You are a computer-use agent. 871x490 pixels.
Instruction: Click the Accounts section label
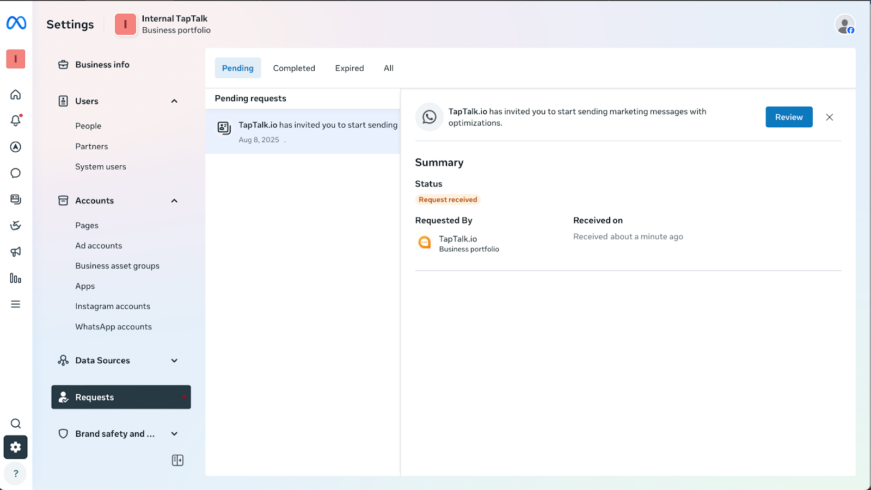pos(95,201)
